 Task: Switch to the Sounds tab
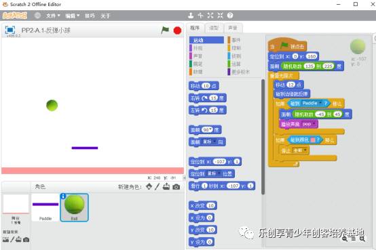click(x=233, y=28)
